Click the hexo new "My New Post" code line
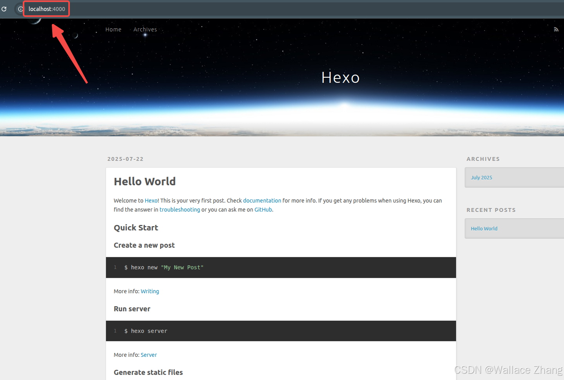 click(x=164, y=268)
